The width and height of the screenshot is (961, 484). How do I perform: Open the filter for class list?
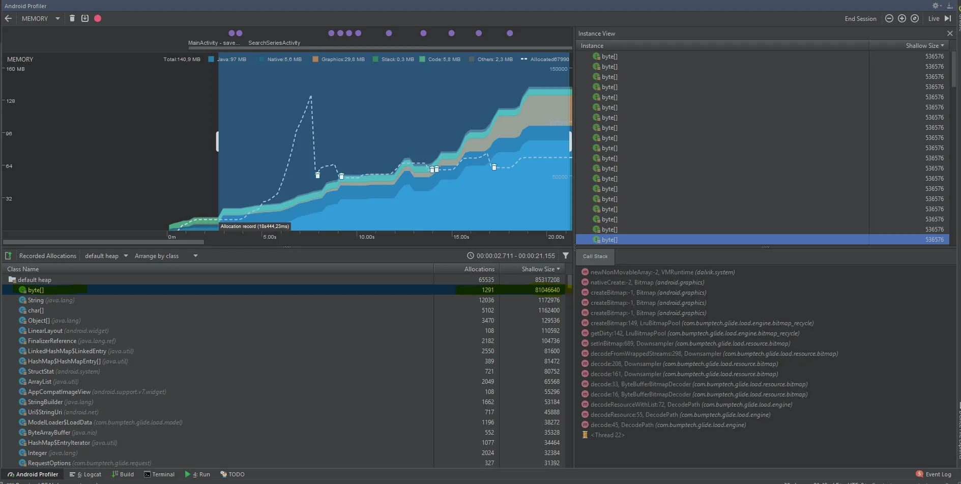tap(566, 255)
